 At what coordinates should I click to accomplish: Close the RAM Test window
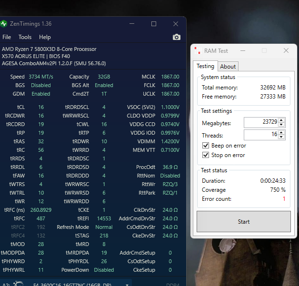click(x=286, y=50)
